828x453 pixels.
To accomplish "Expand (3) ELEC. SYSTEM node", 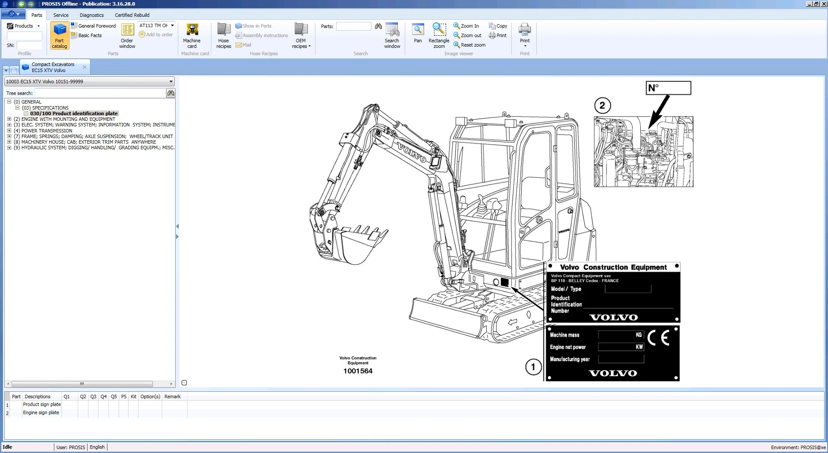I will tap(9, 125).
